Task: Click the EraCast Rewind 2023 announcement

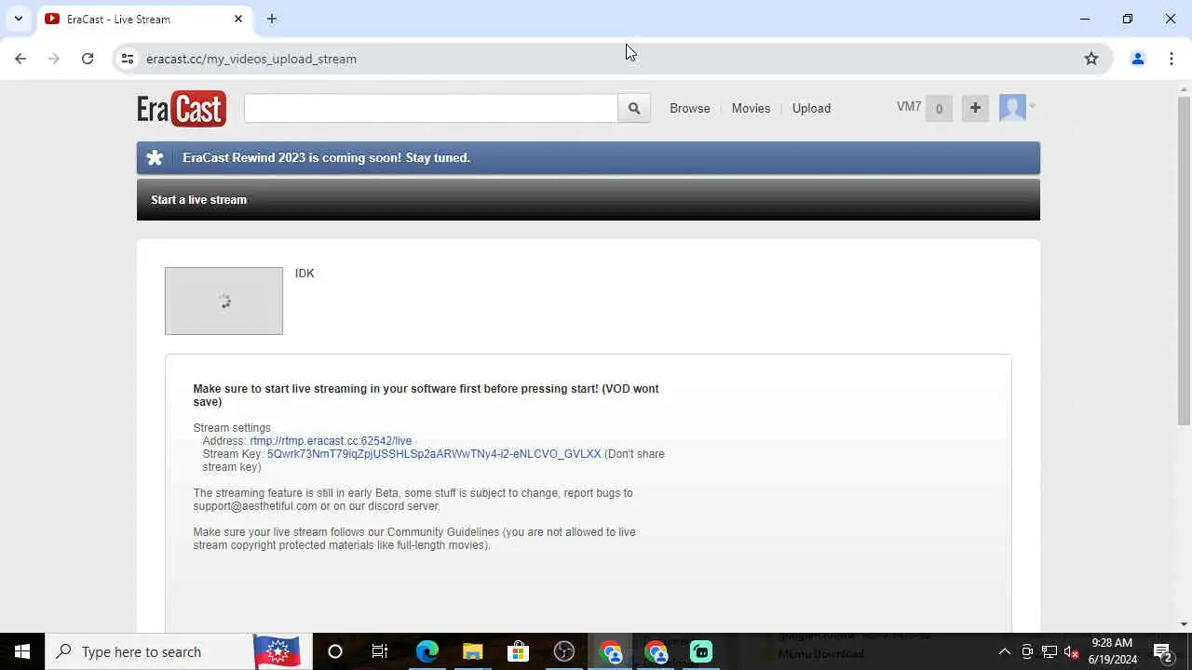Action: [326, 157]
